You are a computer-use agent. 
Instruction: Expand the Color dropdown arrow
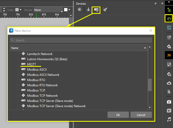(21, 10)
